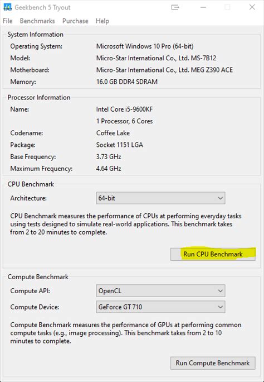Click the 'Motherboard:' label
Image resolution: width=264 pixels, height=382 pixels.
click(x=30, y=70)
